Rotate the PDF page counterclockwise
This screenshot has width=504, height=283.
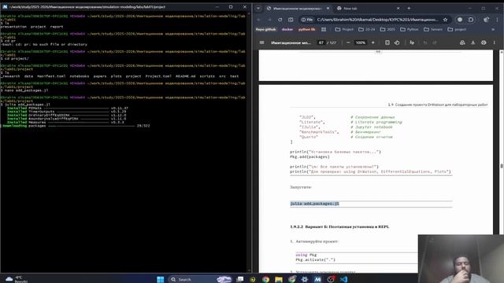pyautogui.click(x=397, y=42)
